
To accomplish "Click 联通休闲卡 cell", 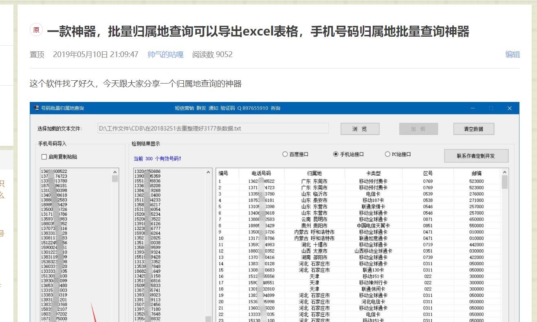I will pyautogui.click(x=373, y=289).
